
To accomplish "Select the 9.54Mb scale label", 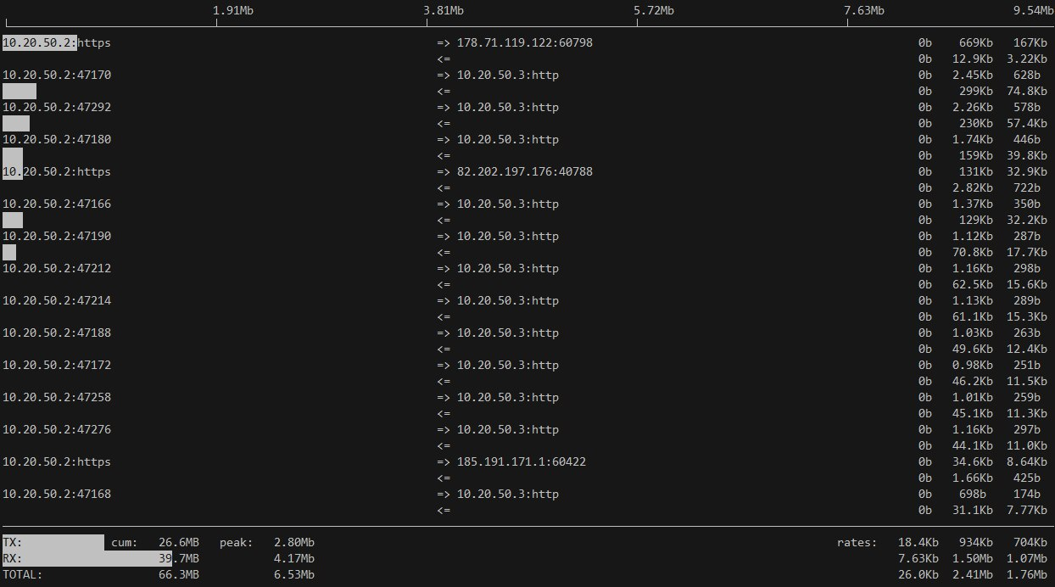I will (x=1033, y=10).
